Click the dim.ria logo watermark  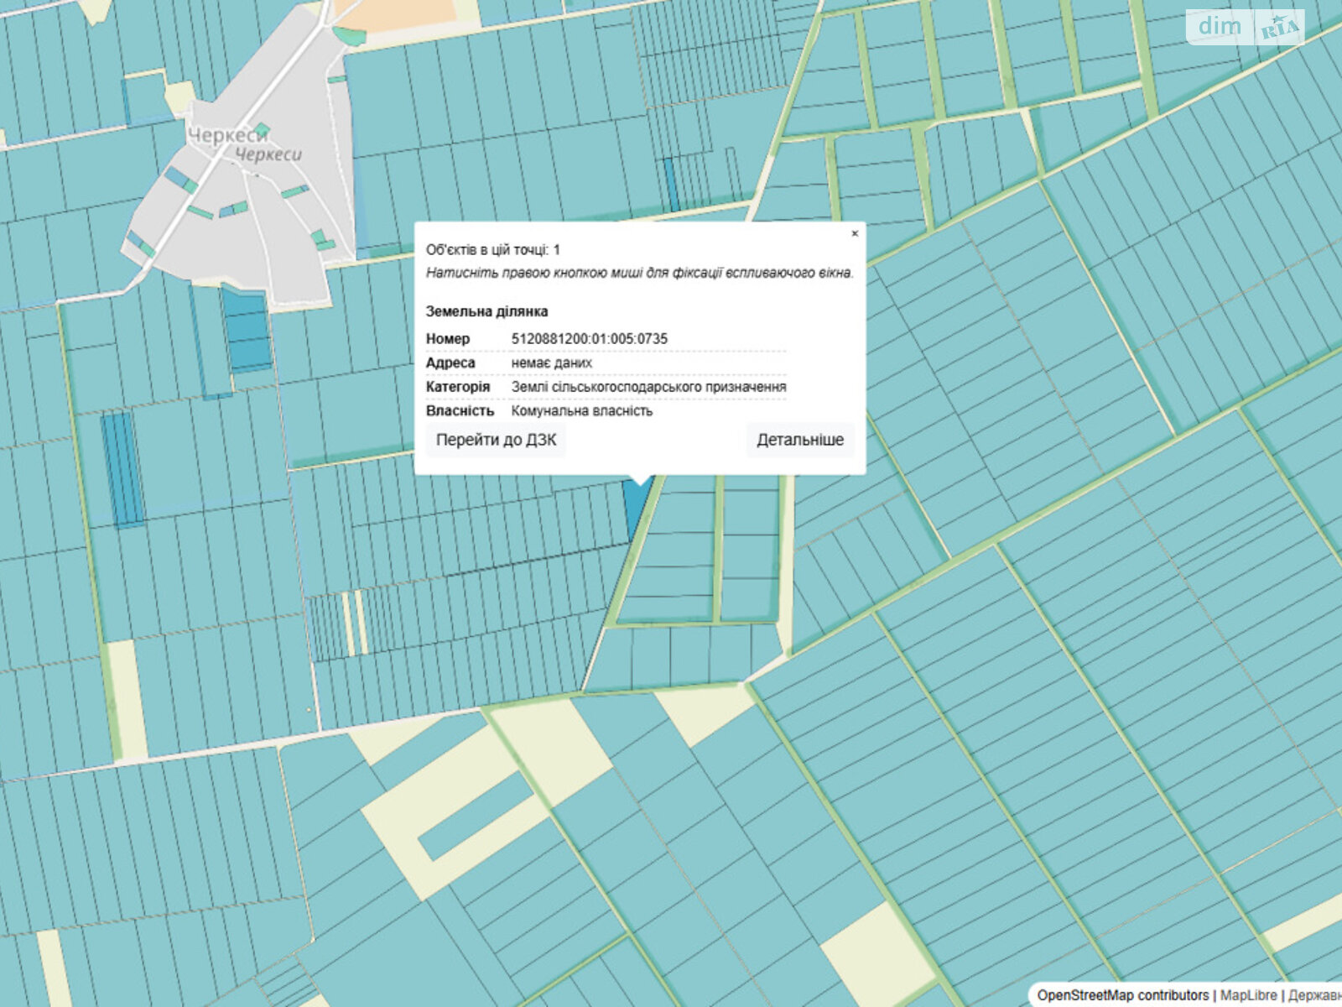click(x=1245, y=27)
